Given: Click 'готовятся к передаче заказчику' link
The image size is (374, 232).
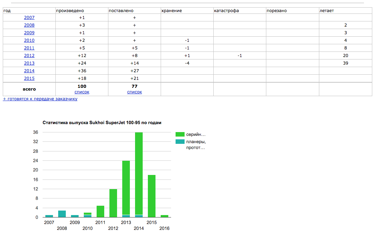Looking at the screenshot, I should [40, 99].
